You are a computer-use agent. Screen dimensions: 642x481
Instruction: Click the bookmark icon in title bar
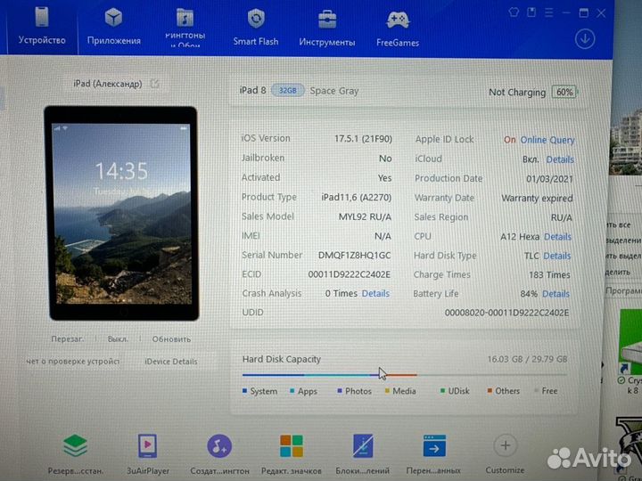(531, 12)
